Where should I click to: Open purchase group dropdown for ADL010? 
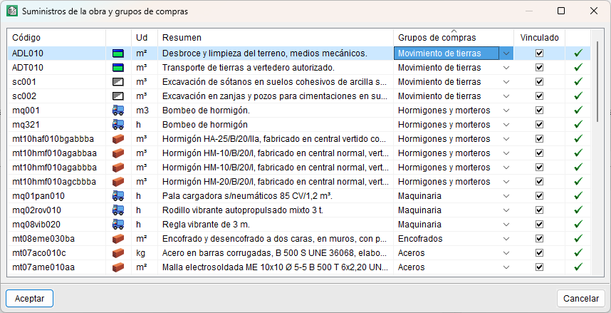click(506, 53)
